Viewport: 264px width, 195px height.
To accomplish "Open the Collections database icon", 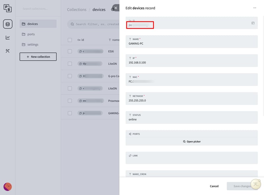I will point(8,24).
